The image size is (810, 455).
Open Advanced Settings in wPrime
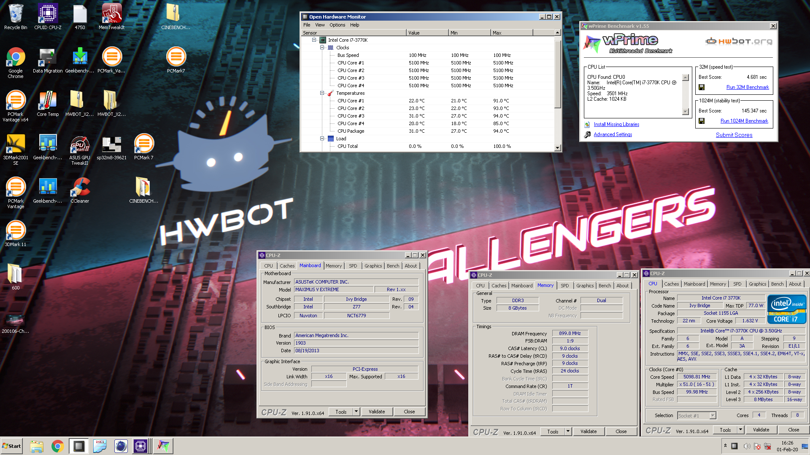click(x=613, y=134)
